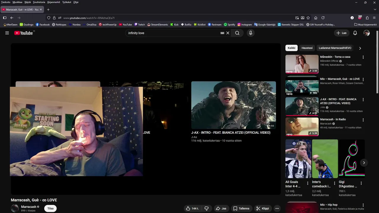Open the Ohje menu

[x=76, y=2]
